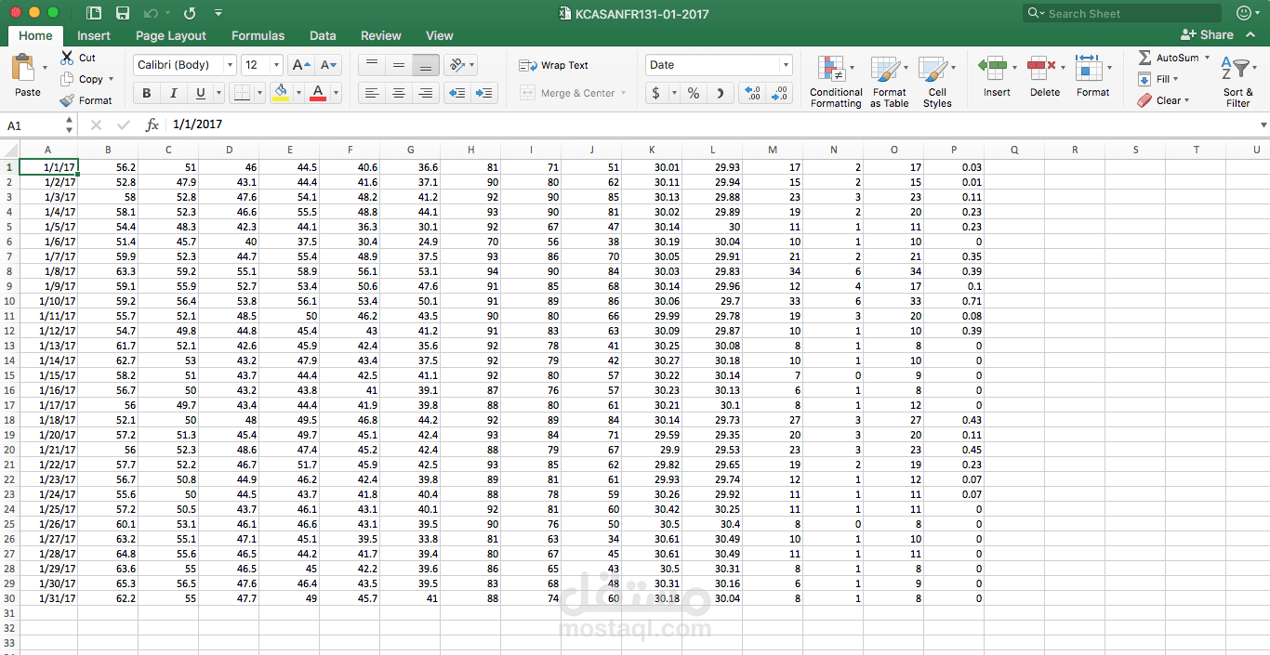Screen dimensions: 1270x655
Task: Toggle align text left
Action: [x=372, y=93]
